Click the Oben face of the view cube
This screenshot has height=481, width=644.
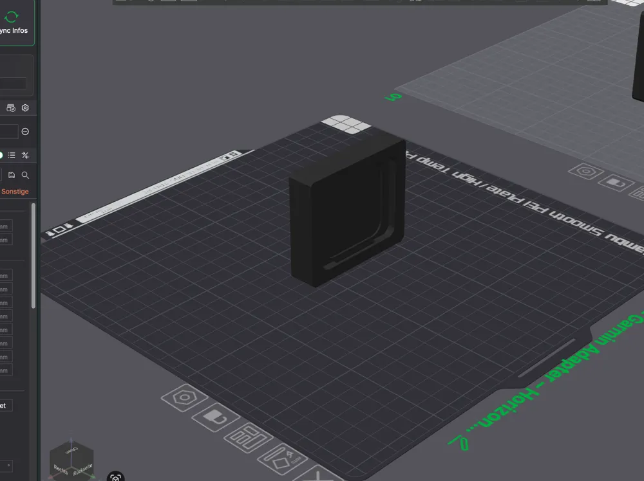pyautogui.click(x=71, y=451)
